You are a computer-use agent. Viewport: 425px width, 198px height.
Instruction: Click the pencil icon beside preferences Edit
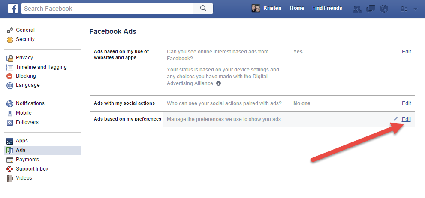[396, 119]
